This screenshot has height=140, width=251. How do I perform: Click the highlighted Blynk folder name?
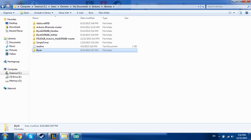pos(39,50)
